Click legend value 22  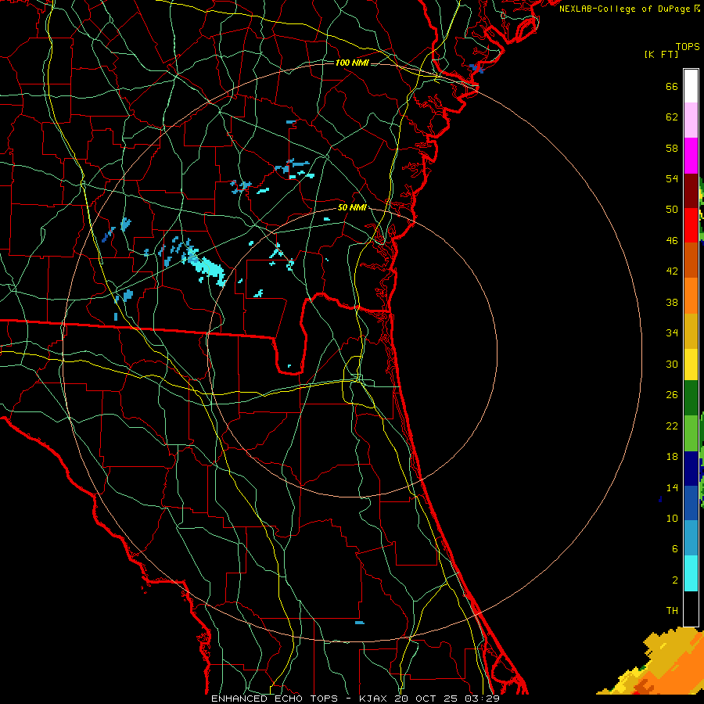click(672, 426)
